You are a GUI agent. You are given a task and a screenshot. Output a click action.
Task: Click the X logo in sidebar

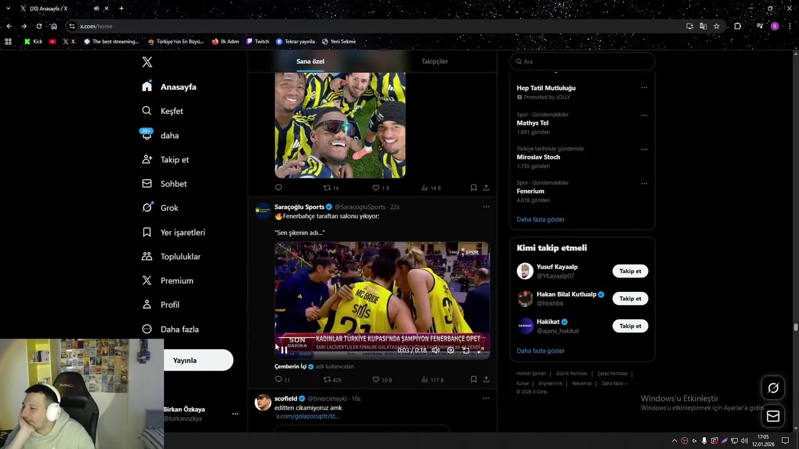147,62
